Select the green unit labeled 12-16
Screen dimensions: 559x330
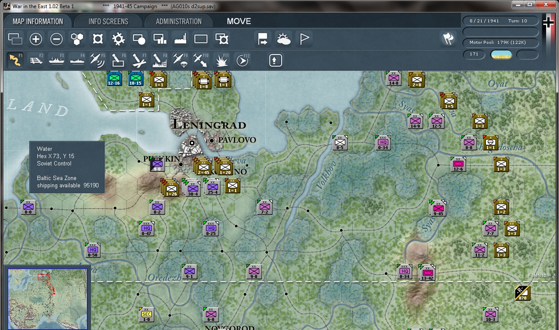[114, 78]
